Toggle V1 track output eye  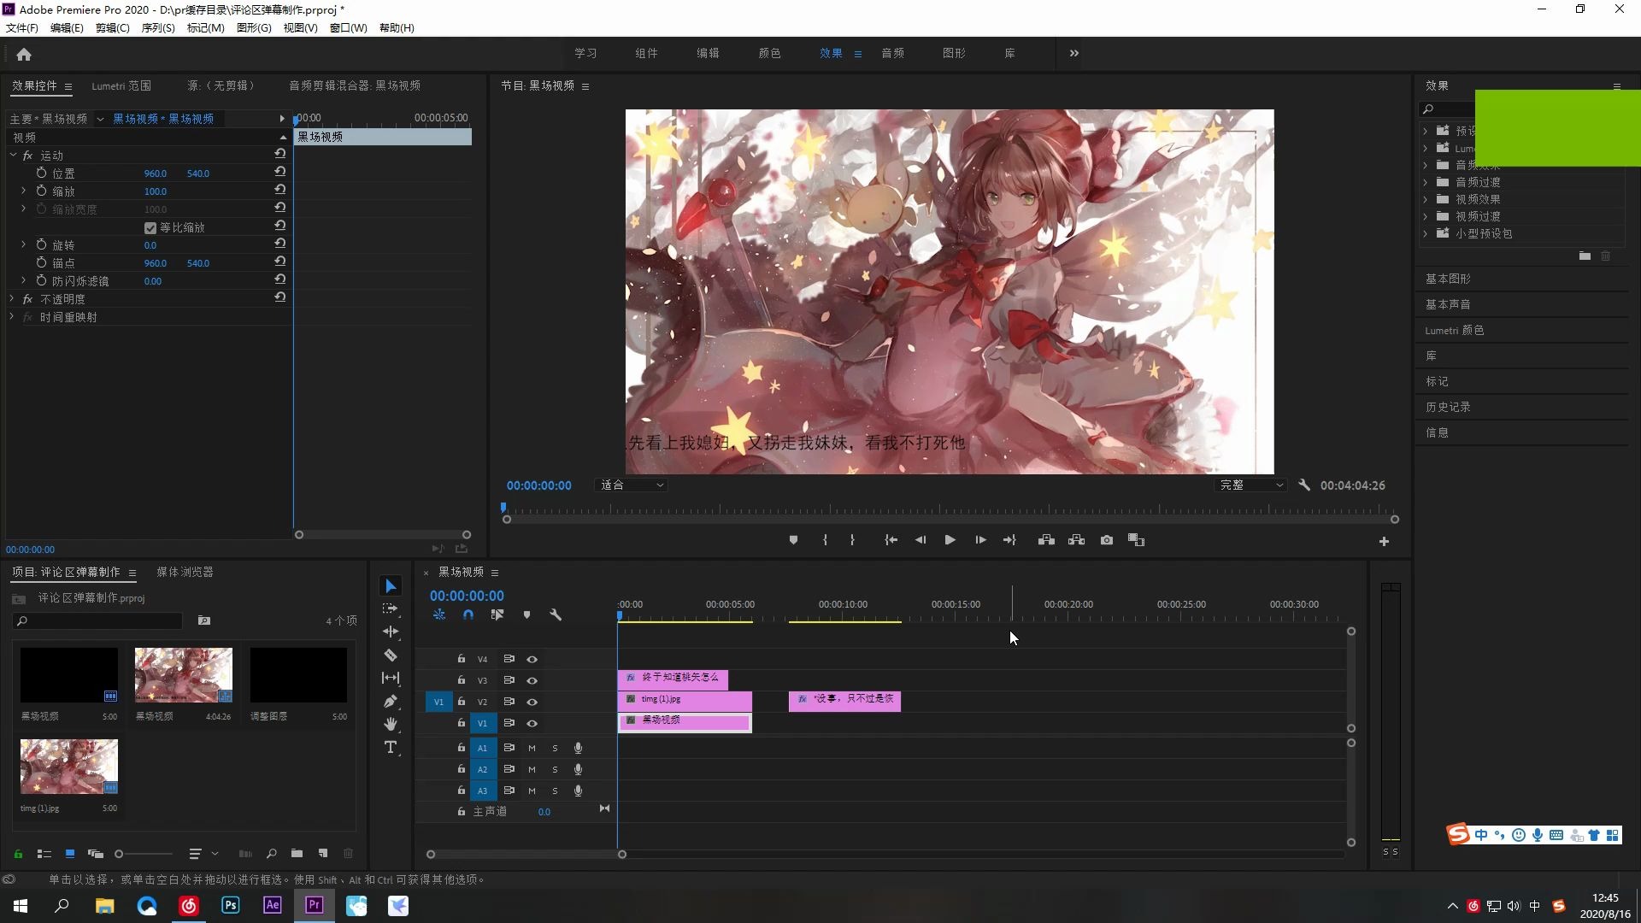[x=532, y=723]
